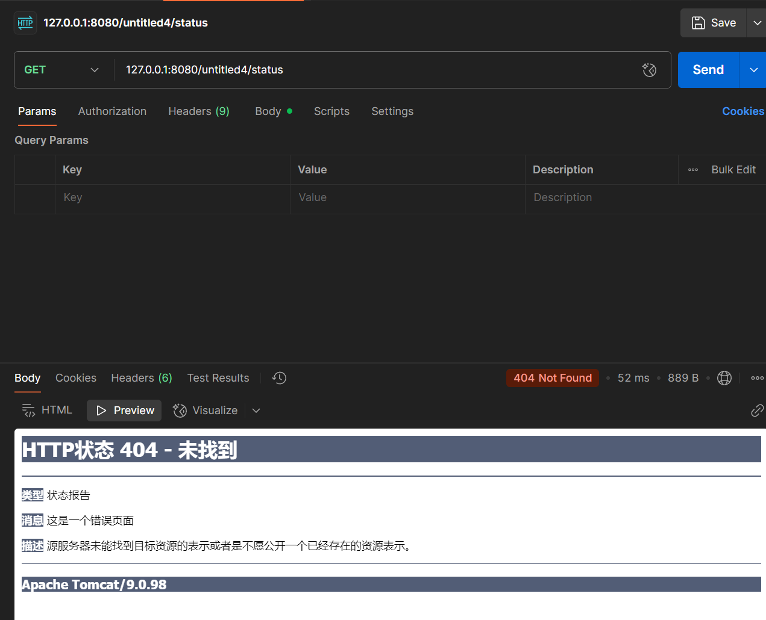Expand the Visualize options chevron
The image size is (766, 620).
click(256, 411)
